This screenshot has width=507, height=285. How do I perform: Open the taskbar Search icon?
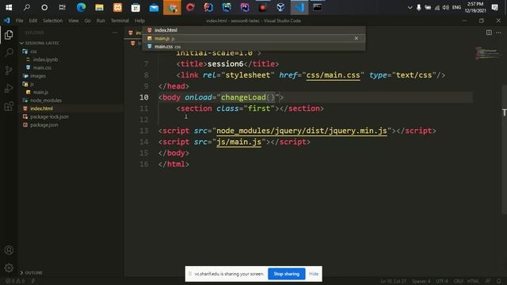(27, 7)
